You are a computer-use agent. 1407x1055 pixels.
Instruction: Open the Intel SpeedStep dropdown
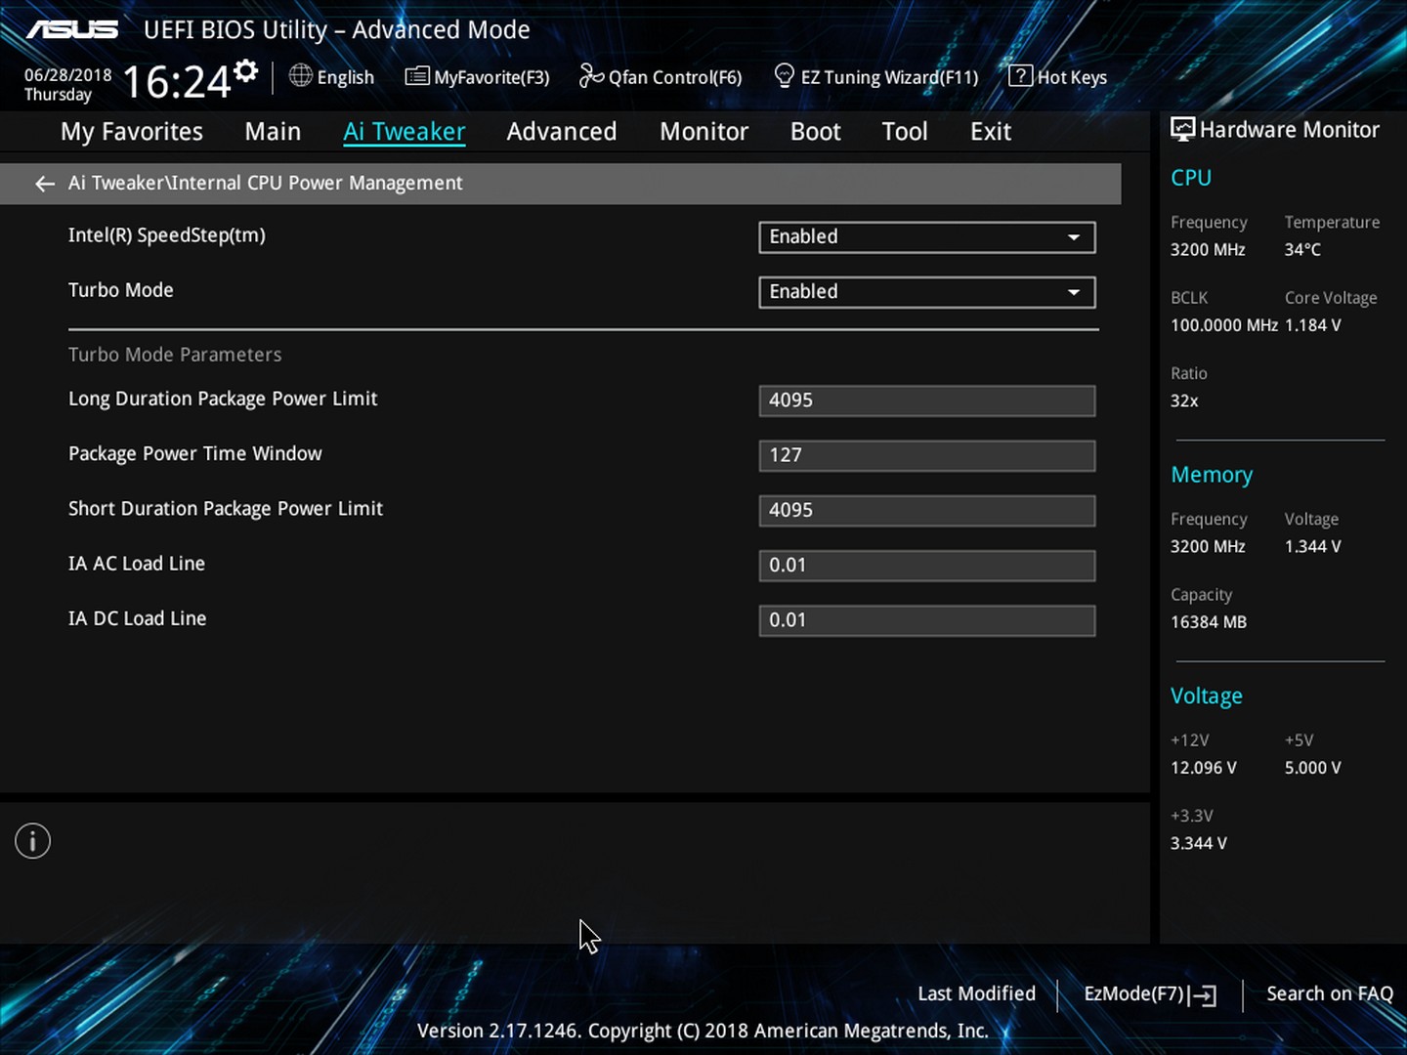tap(927, 237)
